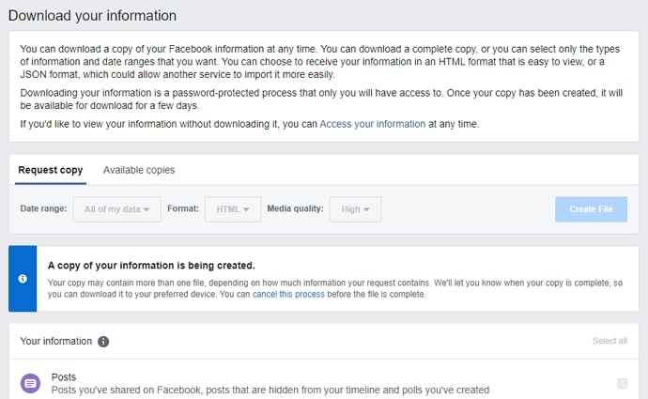Click the Date range label
This screenshot has width=648, height=399.
tap(43, 208)
